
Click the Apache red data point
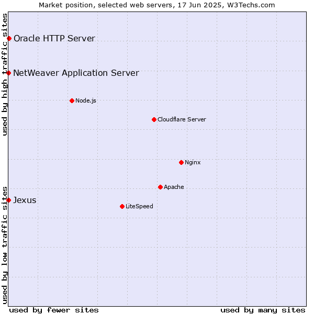click(160, 187)
